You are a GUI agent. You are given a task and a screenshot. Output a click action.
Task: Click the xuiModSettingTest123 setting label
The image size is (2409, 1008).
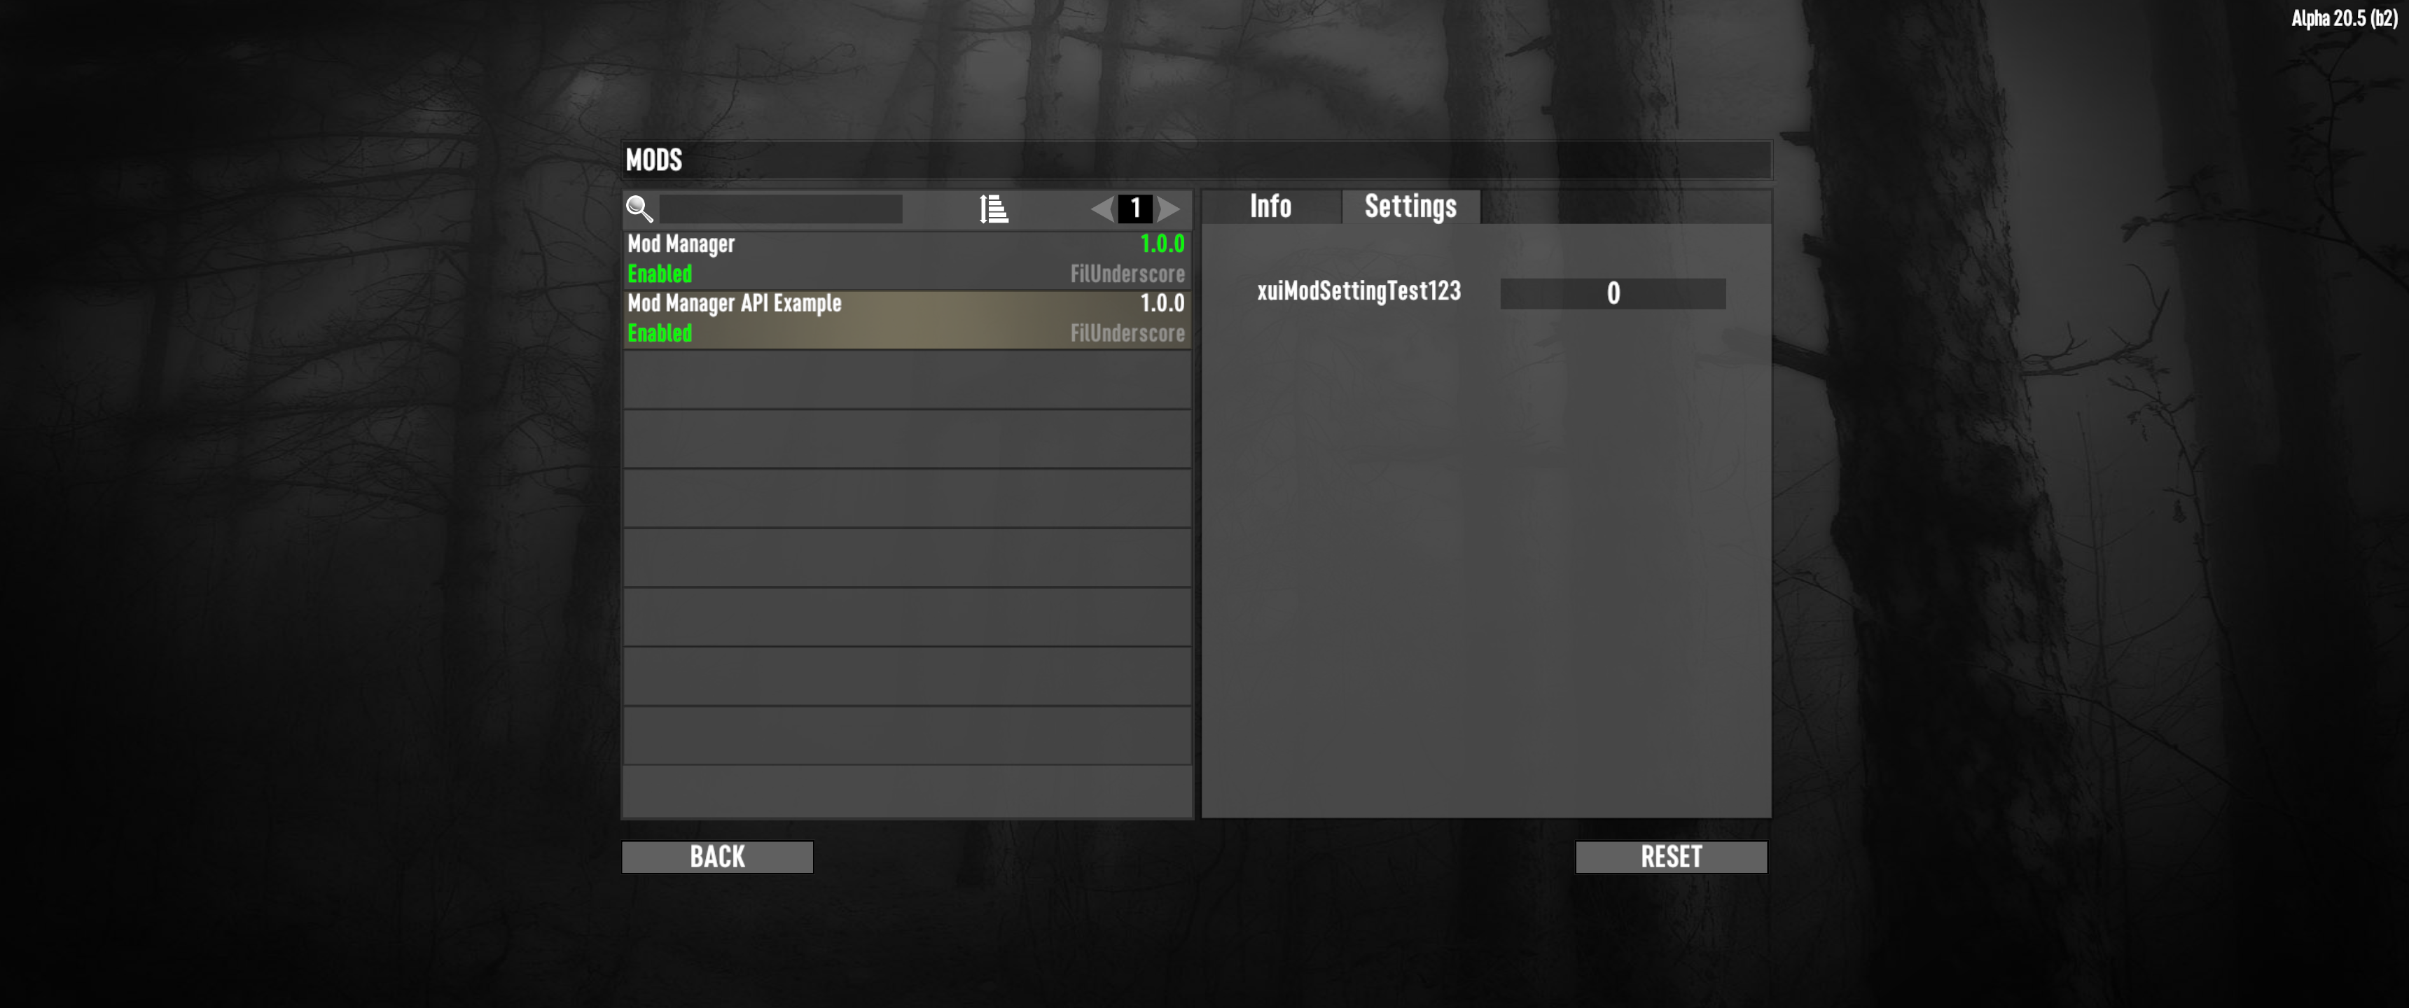(1359, 290)
